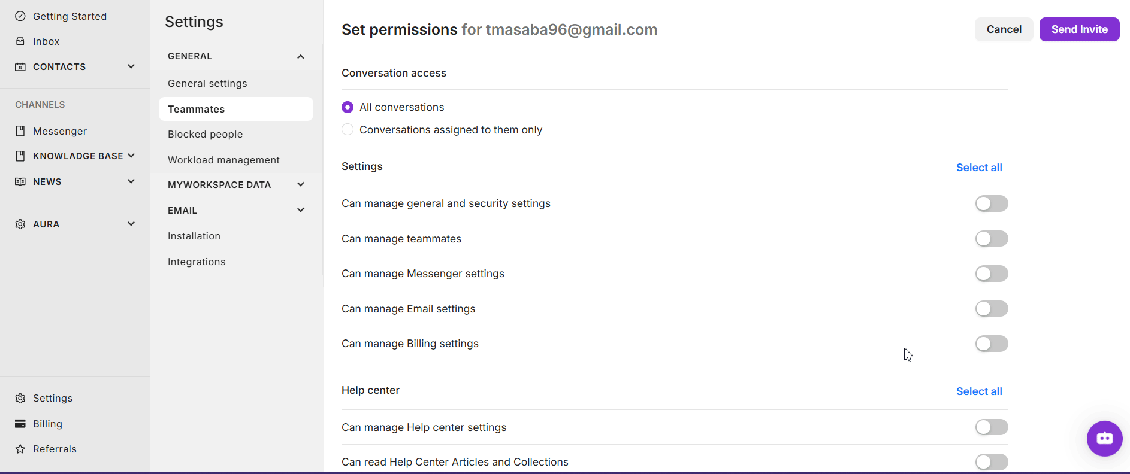Enable Can manage teammates toggle
The height and width of the screenshot is (474, 1130).
tap(992, 239)
